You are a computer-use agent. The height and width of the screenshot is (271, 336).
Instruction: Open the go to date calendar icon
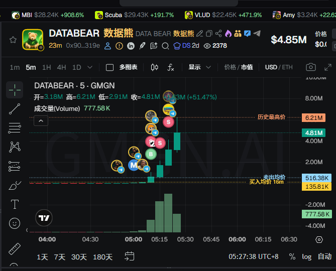point(130,256)
